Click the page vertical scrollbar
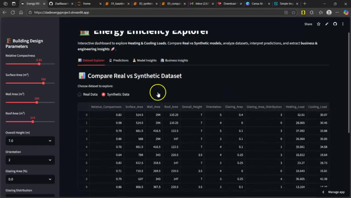The width and height of the screenshot is (351, 198). [x=349, y=83]
